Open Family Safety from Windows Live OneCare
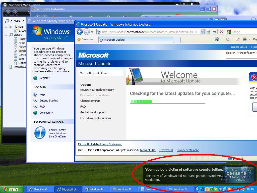The height and width of the screenshot is (193, 257). (58, 133)
